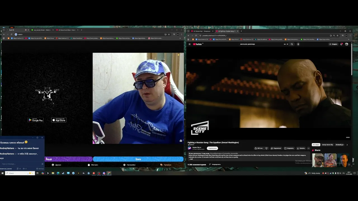Screen dimensions: 358x201
Task: Expand tab search in YouTube browser window
Action: coord(189,31)
